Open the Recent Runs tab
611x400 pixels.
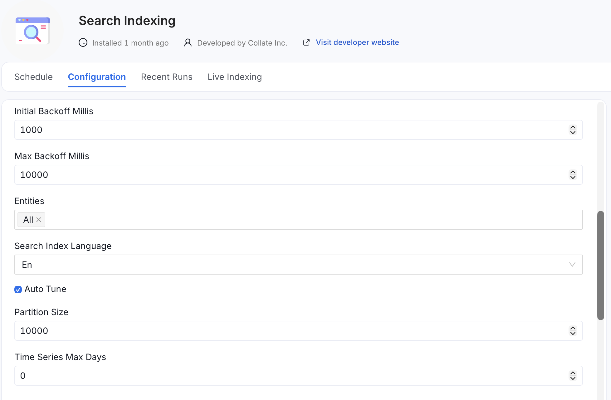point(167,77)
